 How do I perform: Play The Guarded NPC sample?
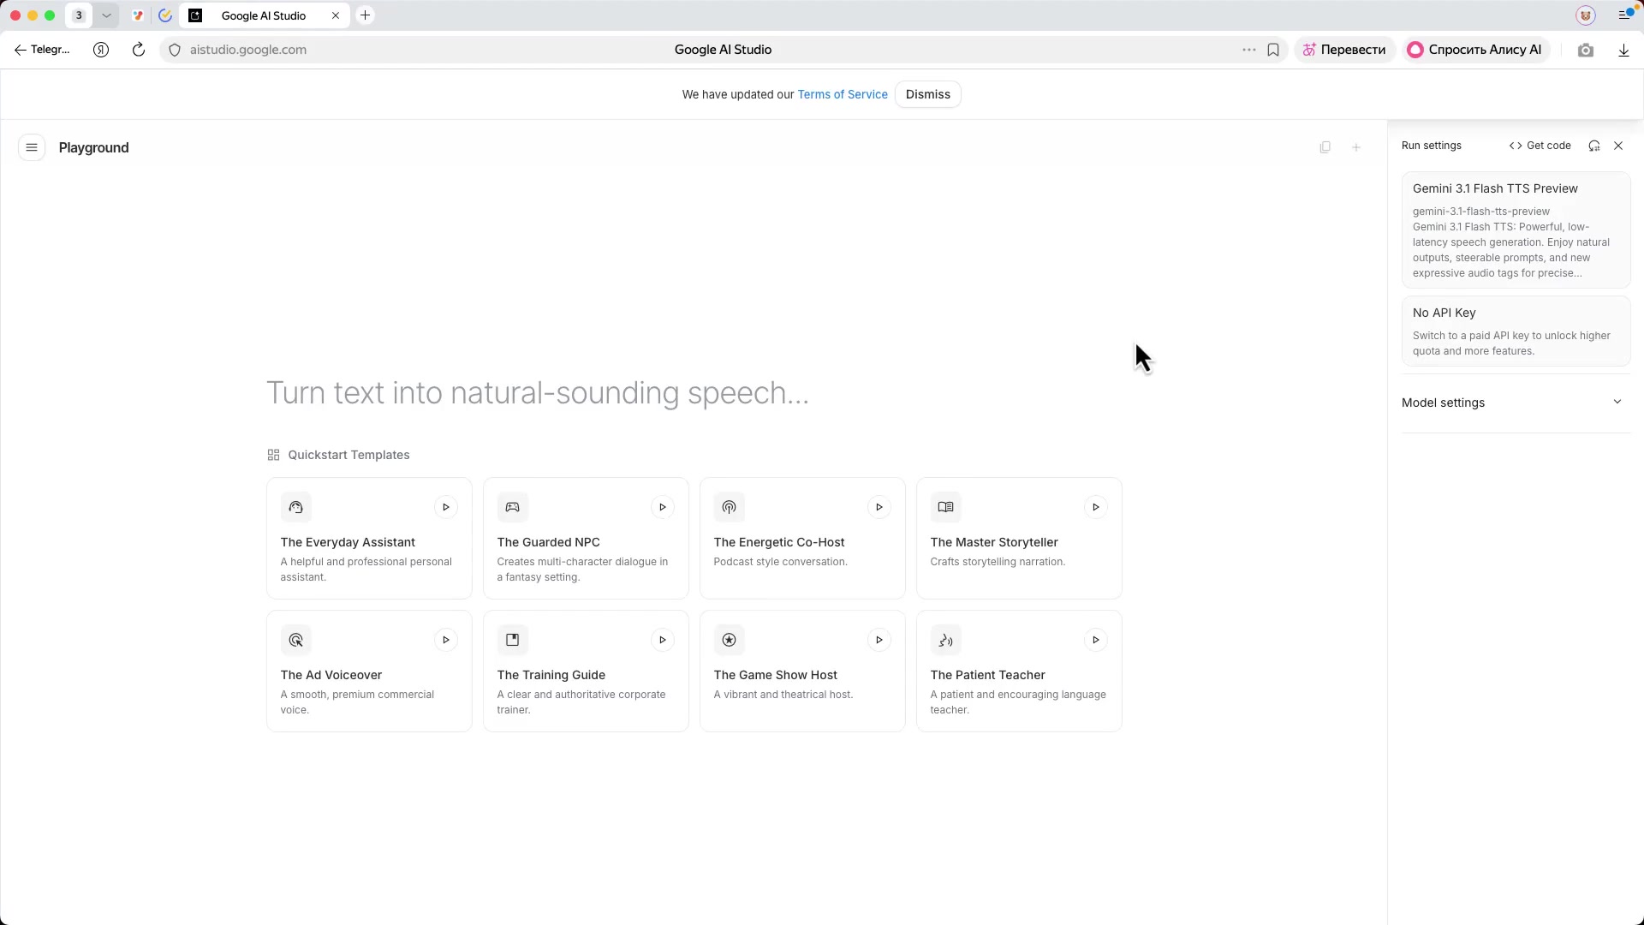tap(663, 507)
